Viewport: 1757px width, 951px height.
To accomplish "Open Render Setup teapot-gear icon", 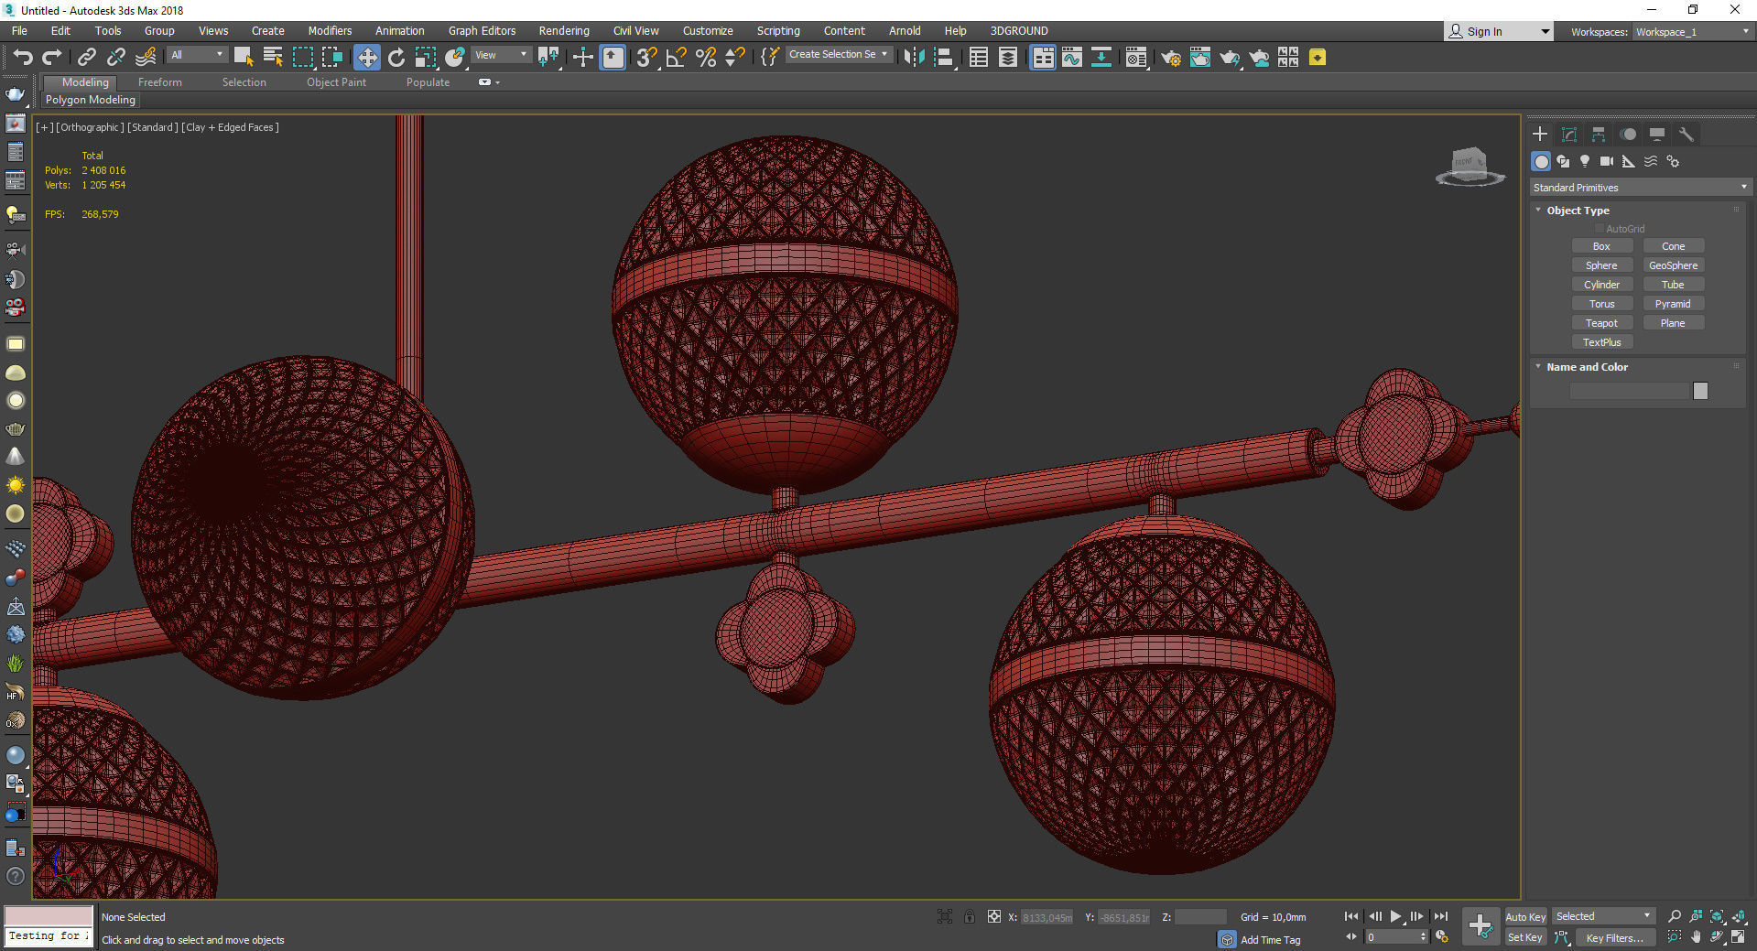I will click(1171, 58).
